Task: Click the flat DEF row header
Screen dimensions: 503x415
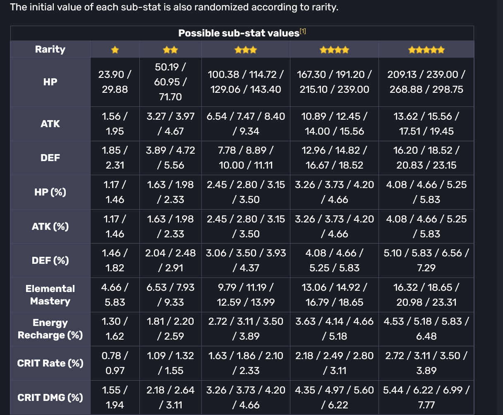Action: tap(50, 158)
